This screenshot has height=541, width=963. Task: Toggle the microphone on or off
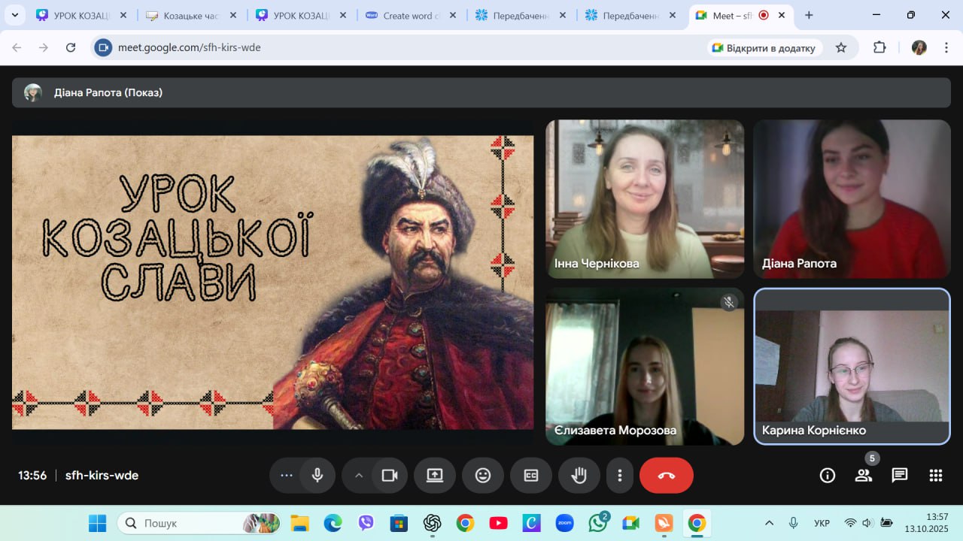coord(317,475)
